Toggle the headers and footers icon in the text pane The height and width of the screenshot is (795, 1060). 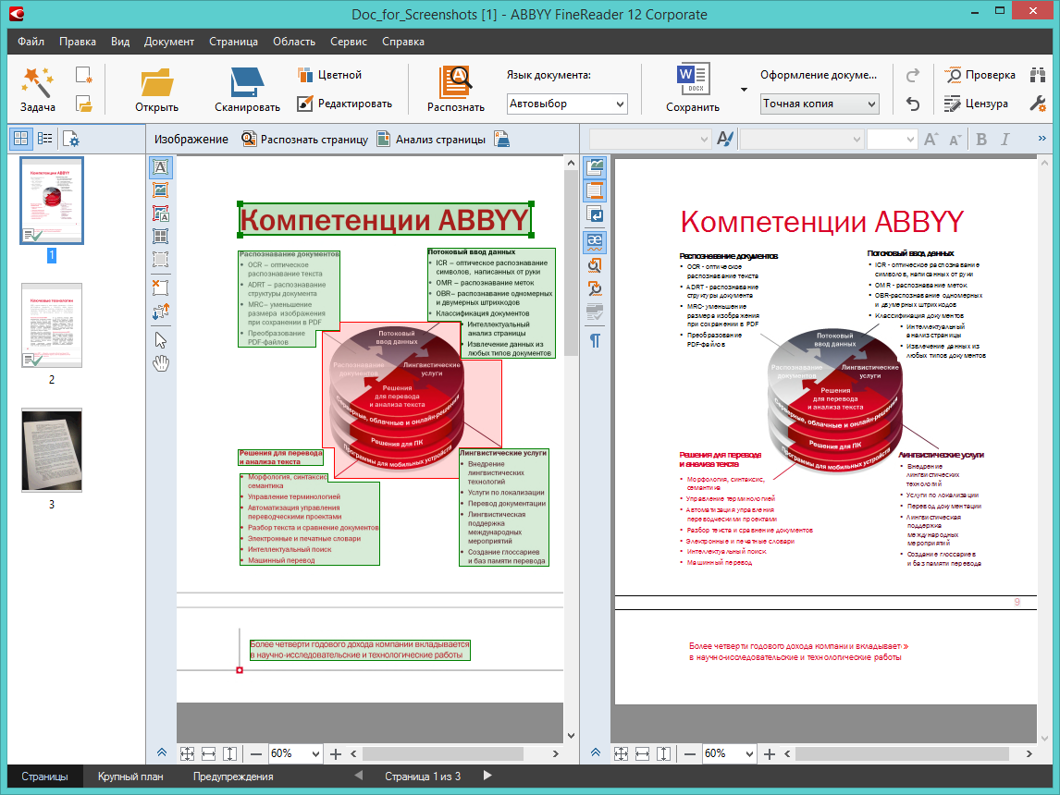pyautogui.click(x=595, y=190)
